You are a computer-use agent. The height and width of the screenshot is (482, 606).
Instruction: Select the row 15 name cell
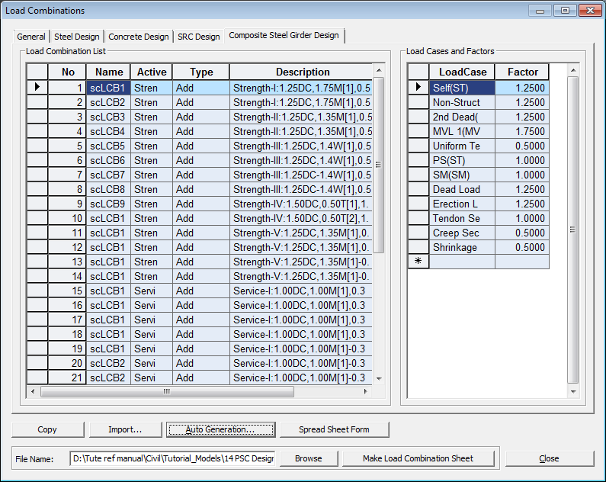tap(107, 291)
